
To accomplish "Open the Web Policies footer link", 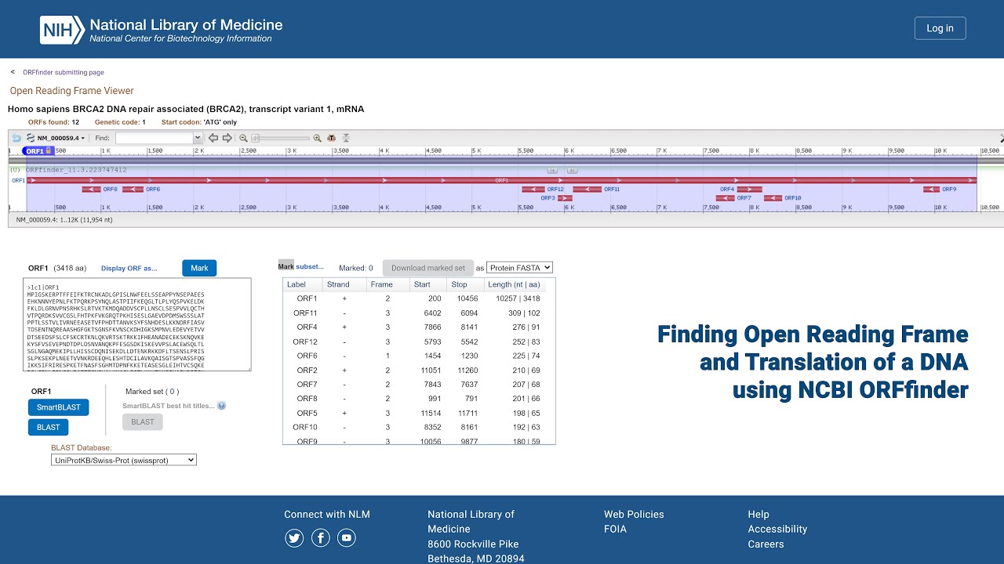I will click(634, 515).
